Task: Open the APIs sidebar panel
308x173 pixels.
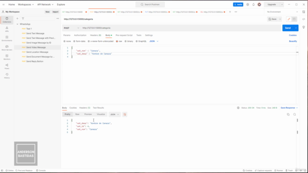Action: 7,29
